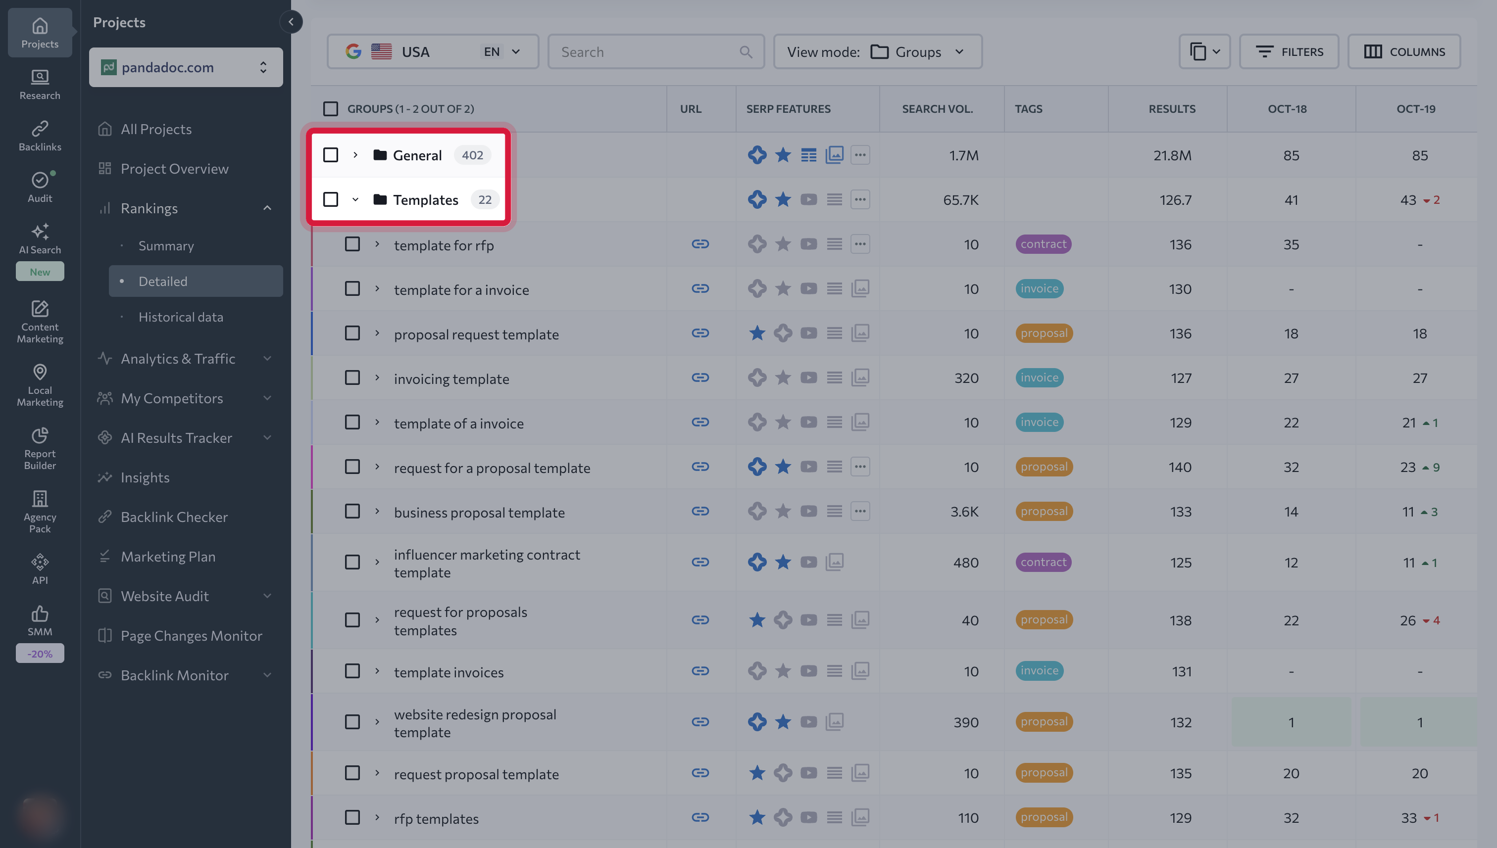Open the pandadoc.com project selector
Screen dimensions: 1497x848
[186, 67]
